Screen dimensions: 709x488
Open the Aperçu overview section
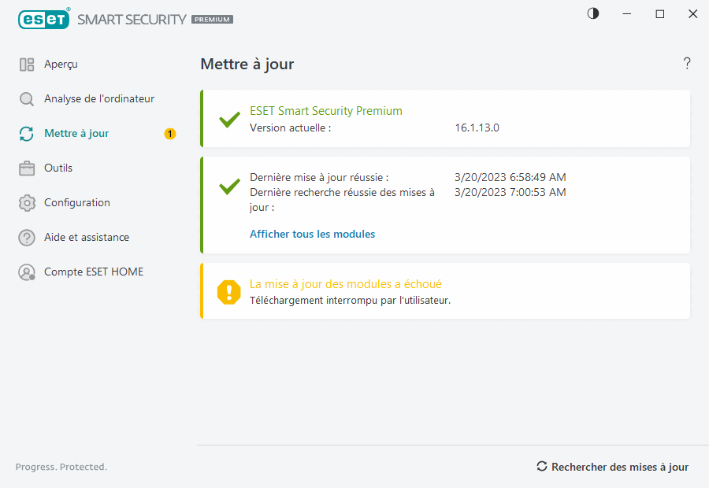pyautogui.click(x=28, y=64)
